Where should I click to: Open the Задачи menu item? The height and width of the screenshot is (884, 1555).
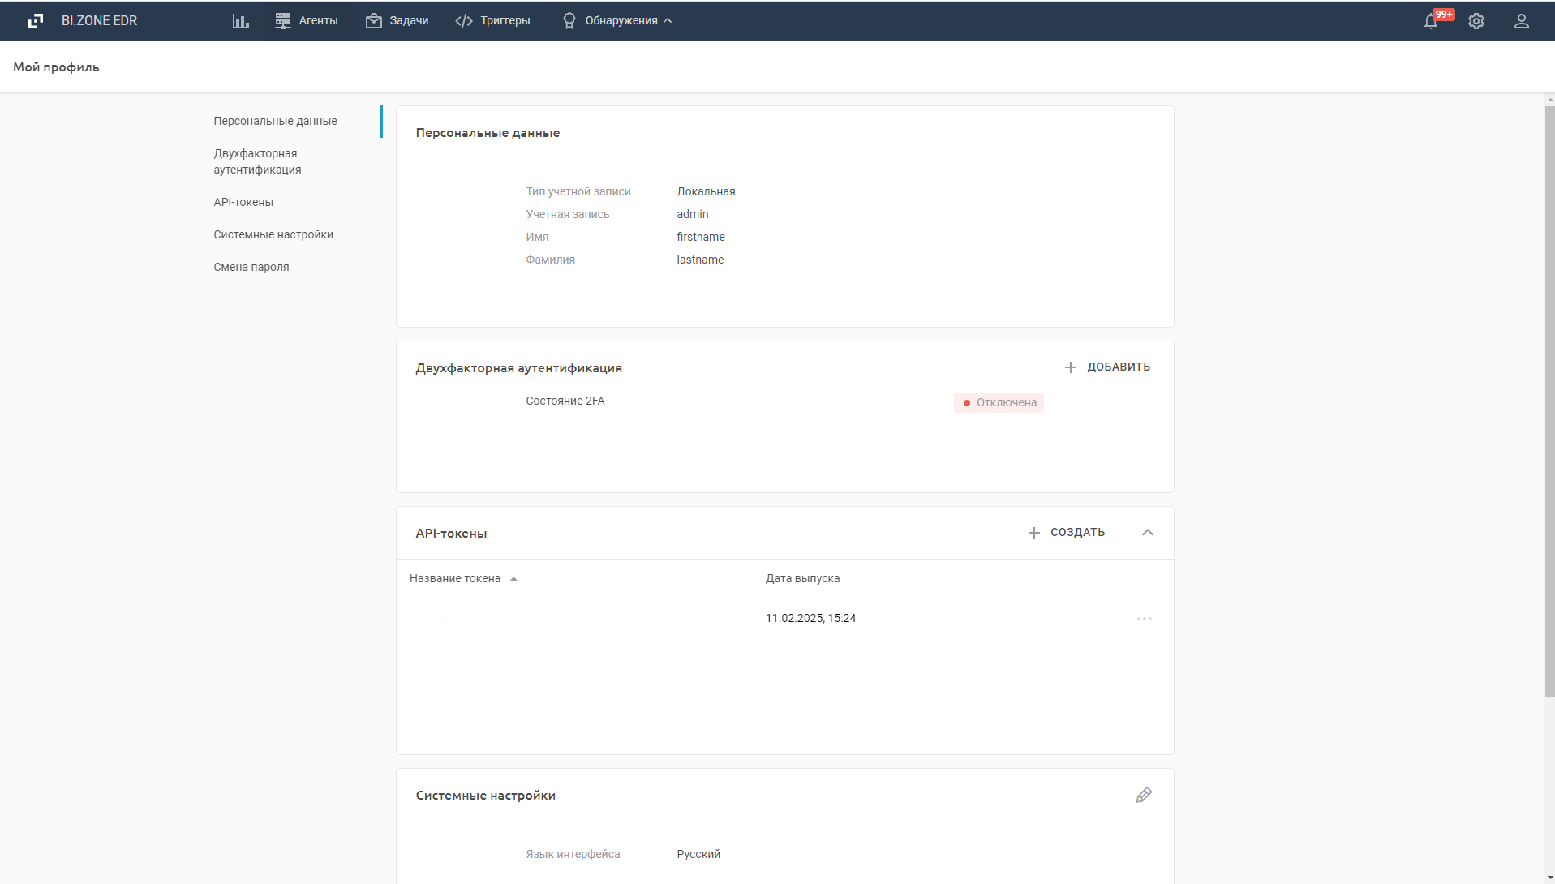[397, 21]
